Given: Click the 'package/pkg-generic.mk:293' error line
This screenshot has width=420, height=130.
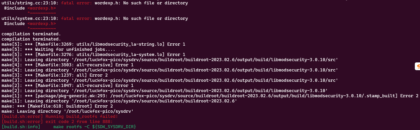Looking at the screenshot, I should [210, 96].
